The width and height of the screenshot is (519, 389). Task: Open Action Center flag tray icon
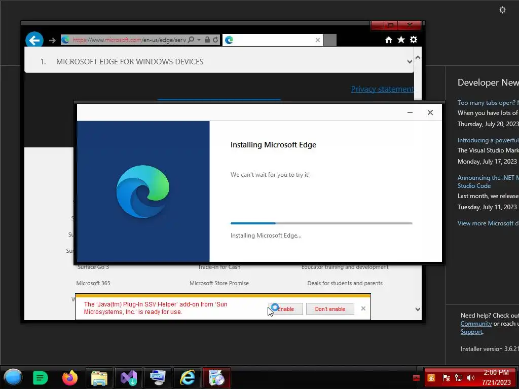coord(446,378)
